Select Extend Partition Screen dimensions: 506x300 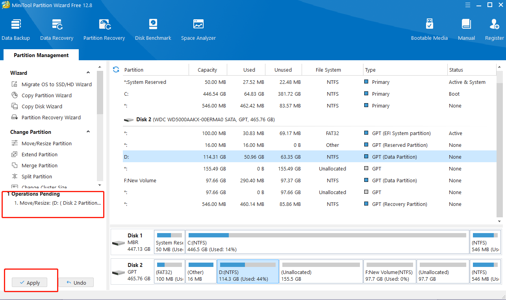[34, 154]
